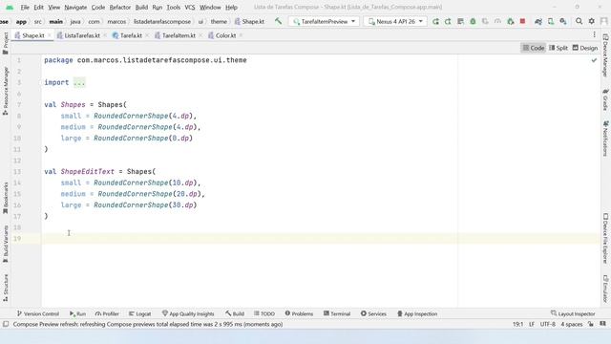Viewport: 611px width, 344px height.
Task: Open the Layout Inspector tool window
Action: coord(573,313)
